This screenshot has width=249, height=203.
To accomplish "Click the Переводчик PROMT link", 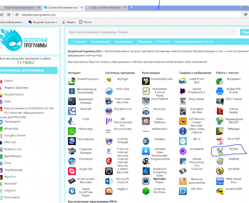I will [x=234, y=120].
